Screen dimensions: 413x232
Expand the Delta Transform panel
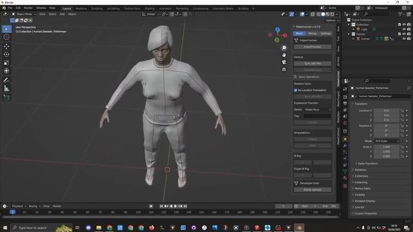pos(367,164)
